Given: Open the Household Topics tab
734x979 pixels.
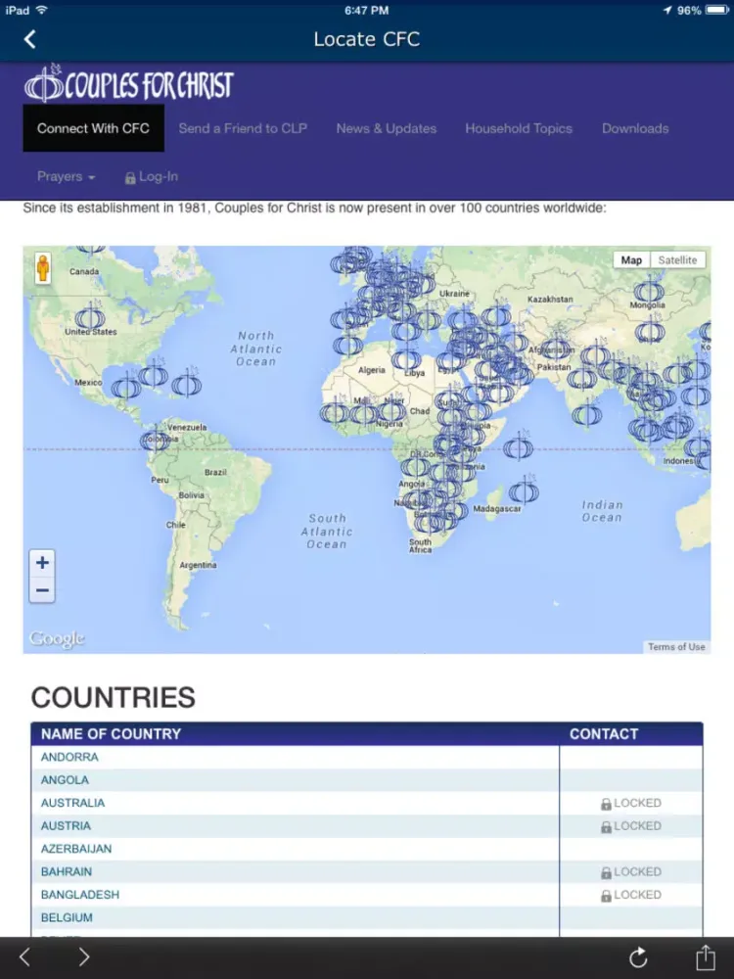Looking at the screenshot, I should point(519,128).
